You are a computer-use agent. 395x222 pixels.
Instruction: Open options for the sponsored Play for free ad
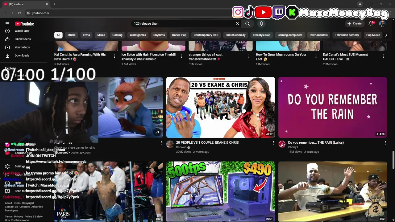(x=161, y=143)
